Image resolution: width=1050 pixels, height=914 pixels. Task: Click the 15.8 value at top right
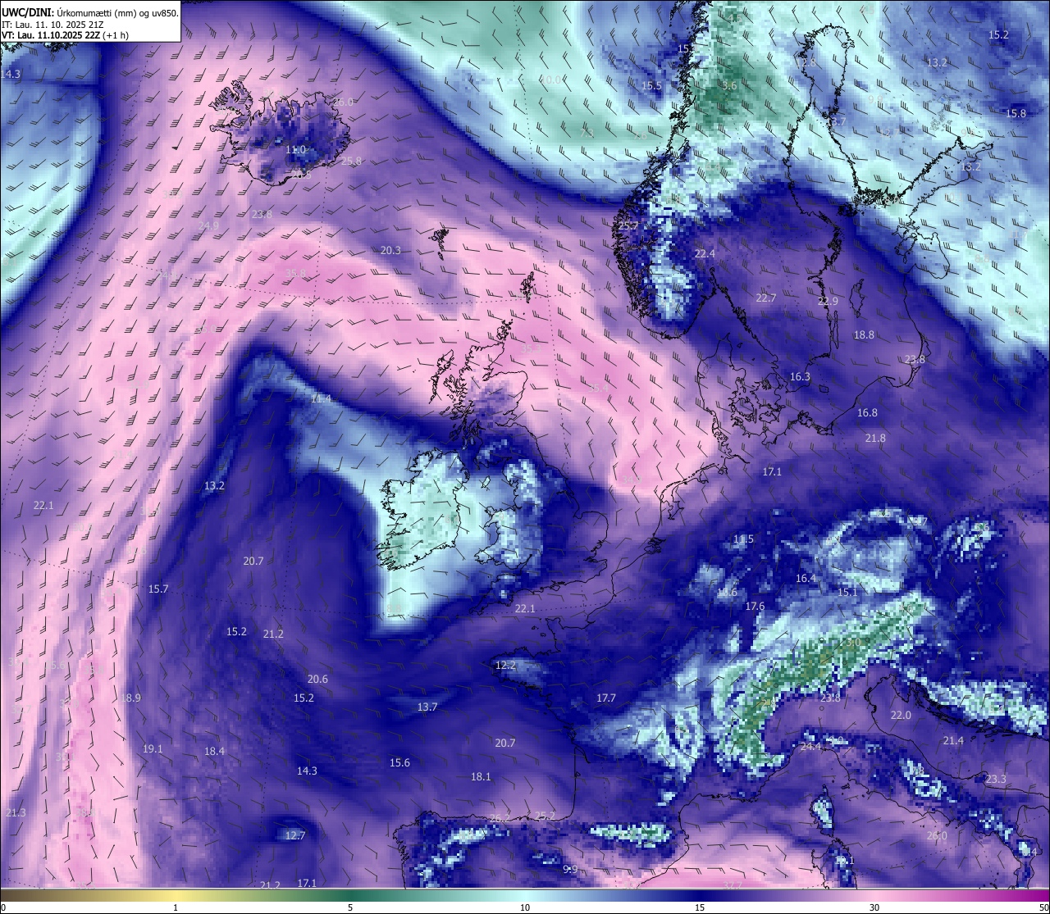click(x=1016, y=114)
